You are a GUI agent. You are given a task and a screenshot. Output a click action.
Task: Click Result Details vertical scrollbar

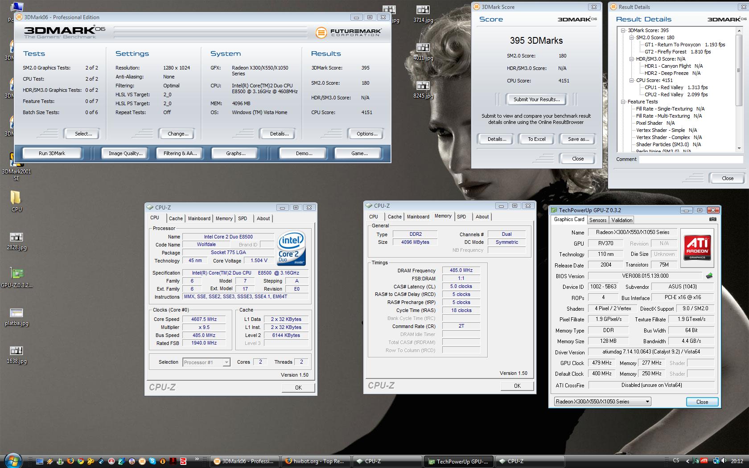coord(739,89)
